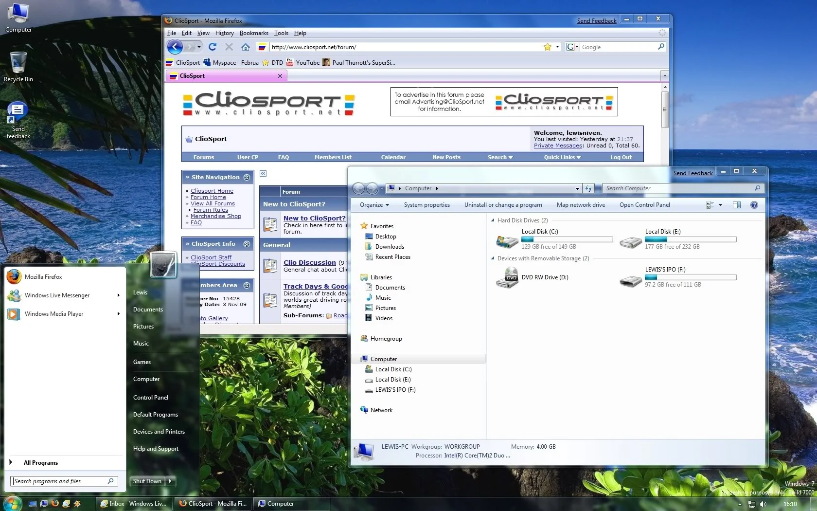The image size is (817, 511).
Task: Click the Explorer Forward button
Action: pyautogui.click(x=372, y=188)
